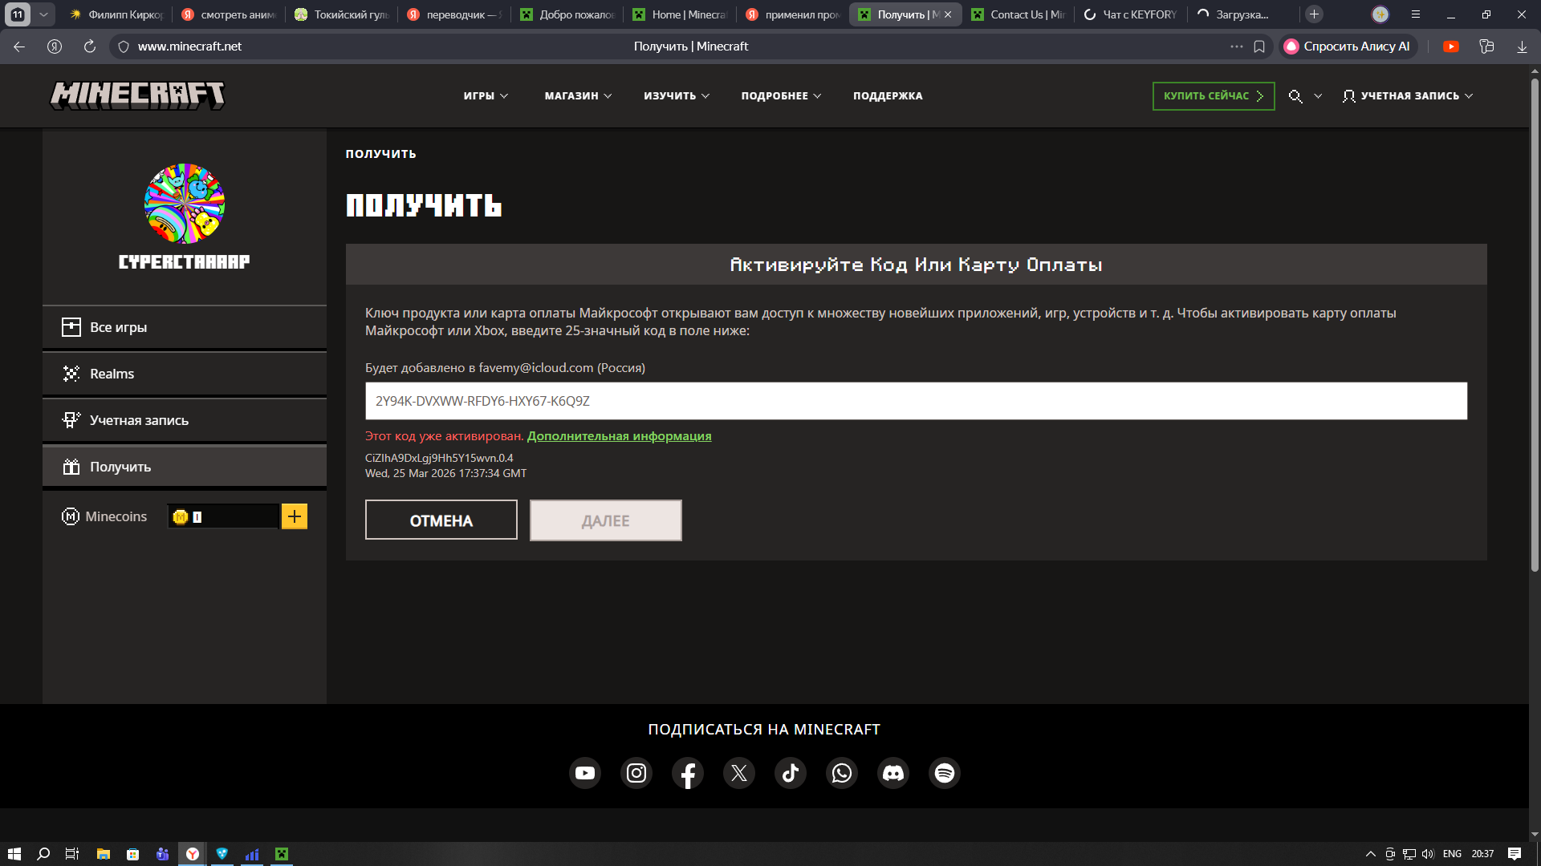Screen dimensions: 1541x866
Task: Open Minecraft's Instagram icon in footer
Action: 636,773
